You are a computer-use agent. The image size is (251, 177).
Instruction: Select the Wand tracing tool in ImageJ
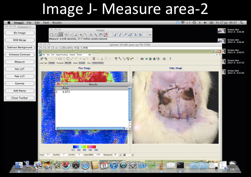click(86, 35)
